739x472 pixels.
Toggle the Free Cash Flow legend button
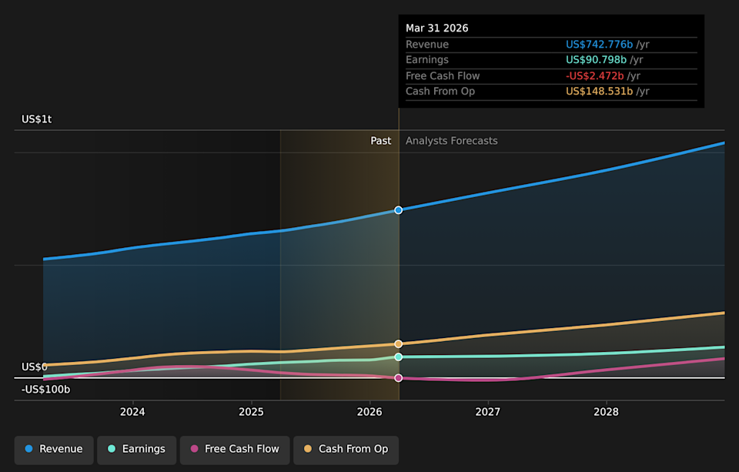(235, 450)
